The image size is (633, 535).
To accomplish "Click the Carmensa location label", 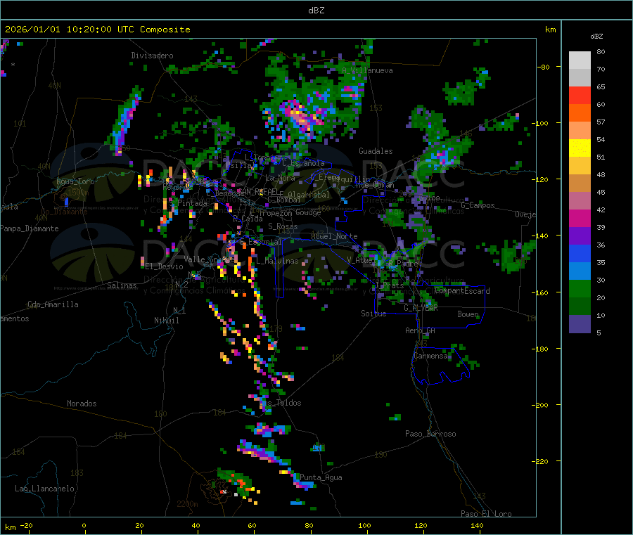I will 430,356.
